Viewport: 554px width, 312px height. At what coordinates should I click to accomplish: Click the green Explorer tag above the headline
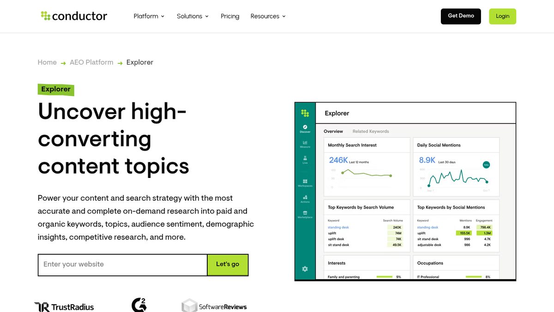click(56, 90)
